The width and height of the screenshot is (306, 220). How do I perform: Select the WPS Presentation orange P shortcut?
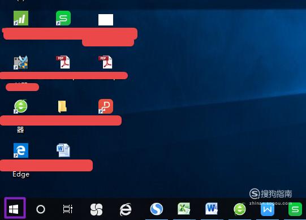click(x=106, y=106)
